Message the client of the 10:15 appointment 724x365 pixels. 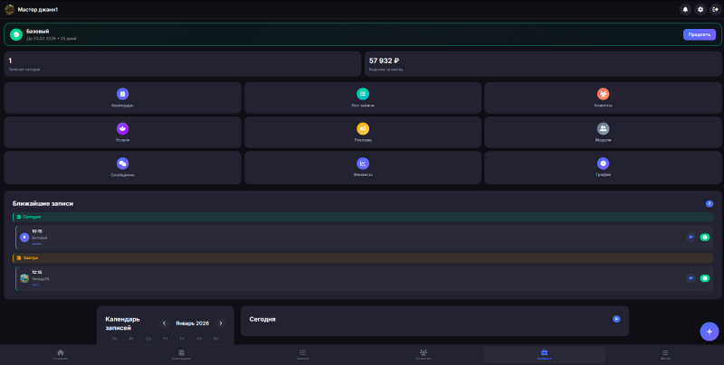pyautogui.click(x=691, y=238)
